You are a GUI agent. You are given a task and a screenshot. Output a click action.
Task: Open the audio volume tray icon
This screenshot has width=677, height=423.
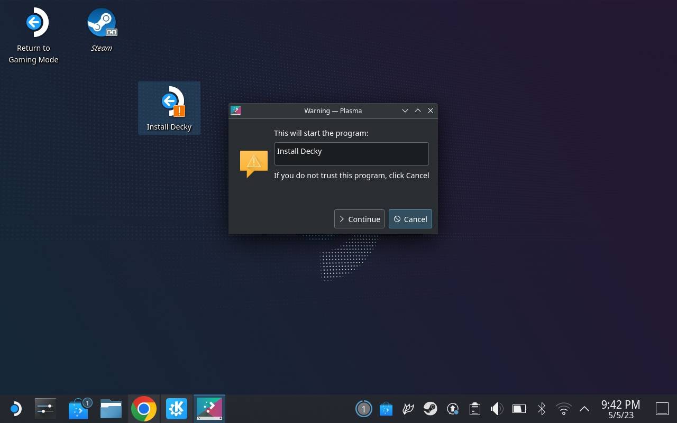pyautogui.click(x=497, y=409)
